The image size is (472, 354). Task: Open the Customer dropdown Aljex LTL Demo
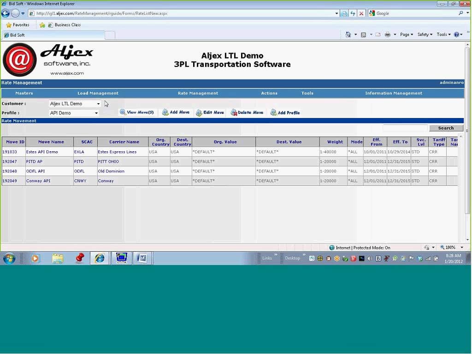coord(74,104)
